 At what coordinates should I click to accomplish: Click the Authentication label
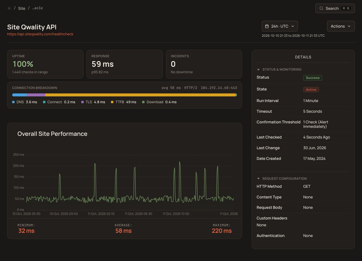click(271, 236)
